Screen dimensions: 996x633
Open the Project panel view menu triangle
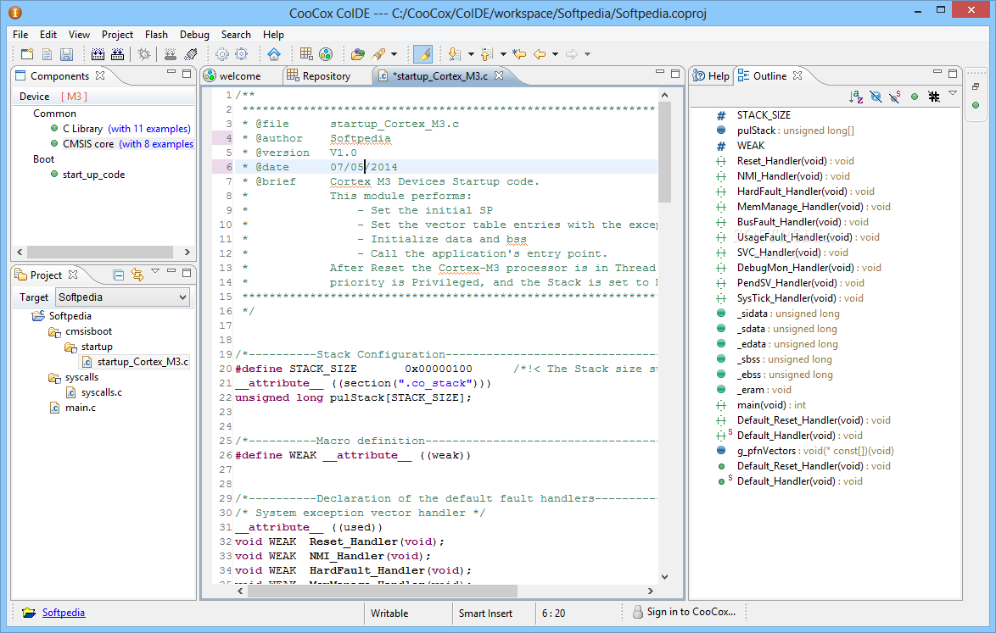(155, 271)
